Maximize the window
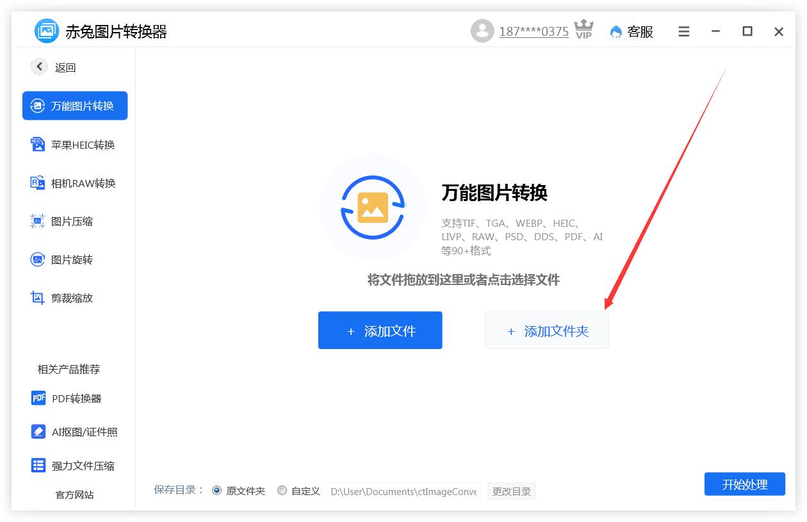Viewport: 807px width, 522px height. click(747, 31)
